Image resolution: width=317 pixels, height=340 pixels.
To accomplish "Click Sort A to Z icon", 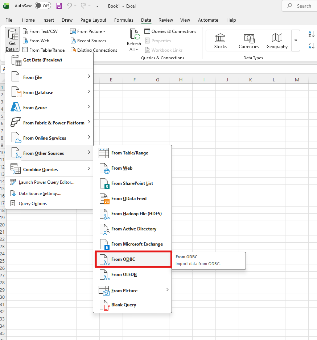I will (x=311, y=34).
